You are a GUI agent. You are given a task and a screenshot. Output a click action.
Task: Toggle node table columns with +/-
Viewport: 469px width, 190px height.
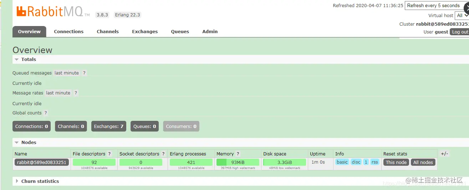[444, 154]
